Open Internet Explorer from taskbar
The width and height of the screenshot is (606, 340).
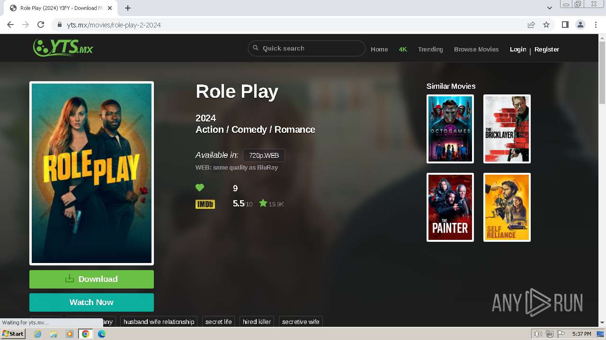[x=37, y=334]
